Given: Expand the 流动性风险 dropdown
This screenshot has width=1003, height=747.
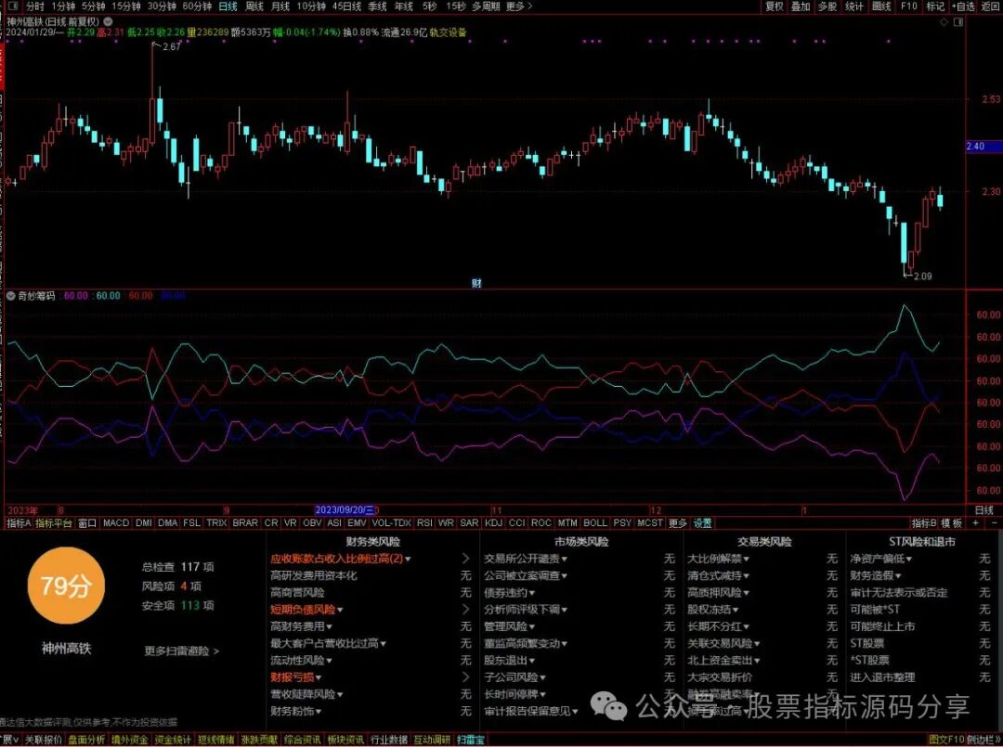Looking at the screenshot, I should pyautogui.click(x=329, y=661).
